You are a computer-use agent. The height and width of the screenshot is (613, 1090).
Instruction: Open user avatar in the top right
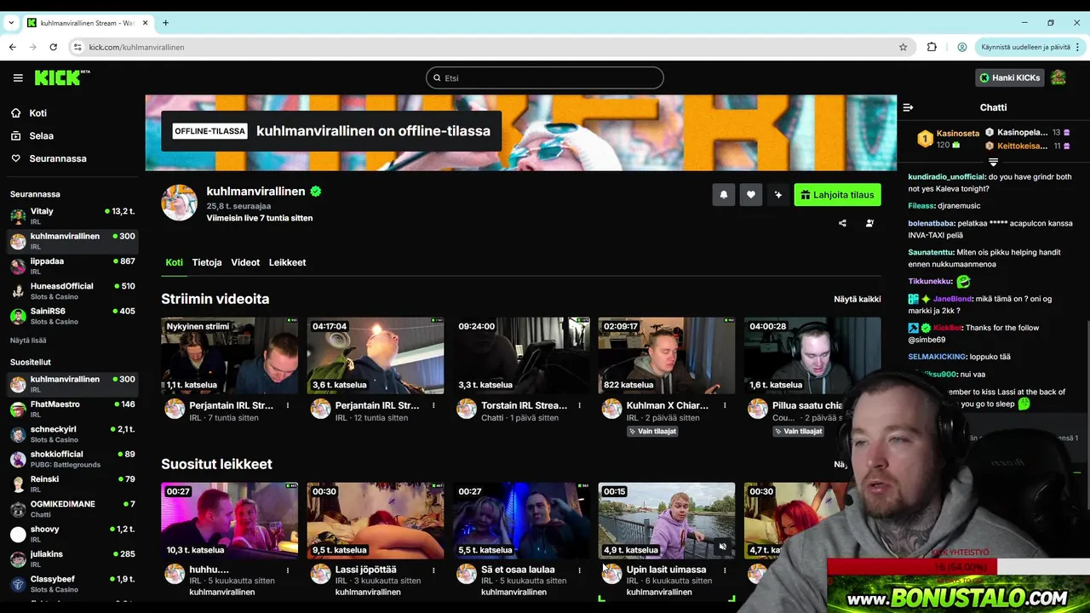(x=1058, y=77)
